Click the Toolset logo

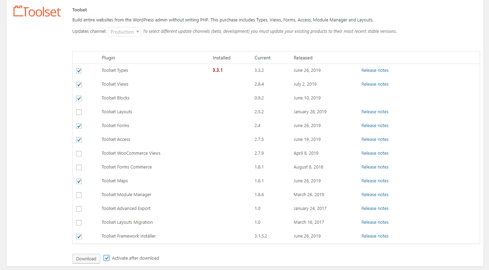click(x=37, y=11)
